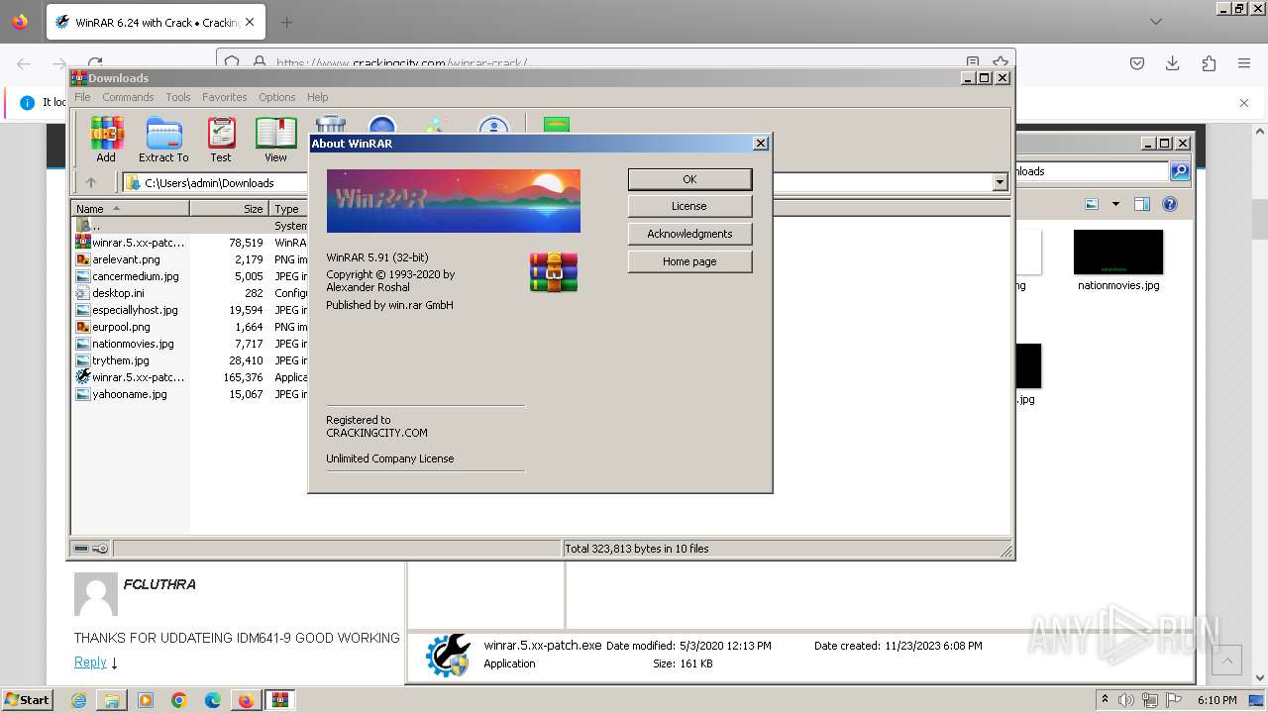The height and width of the screenshot is (713, 1268).
Task: Click the Internet Explorer taskbar icon
Action: (79, 700)
